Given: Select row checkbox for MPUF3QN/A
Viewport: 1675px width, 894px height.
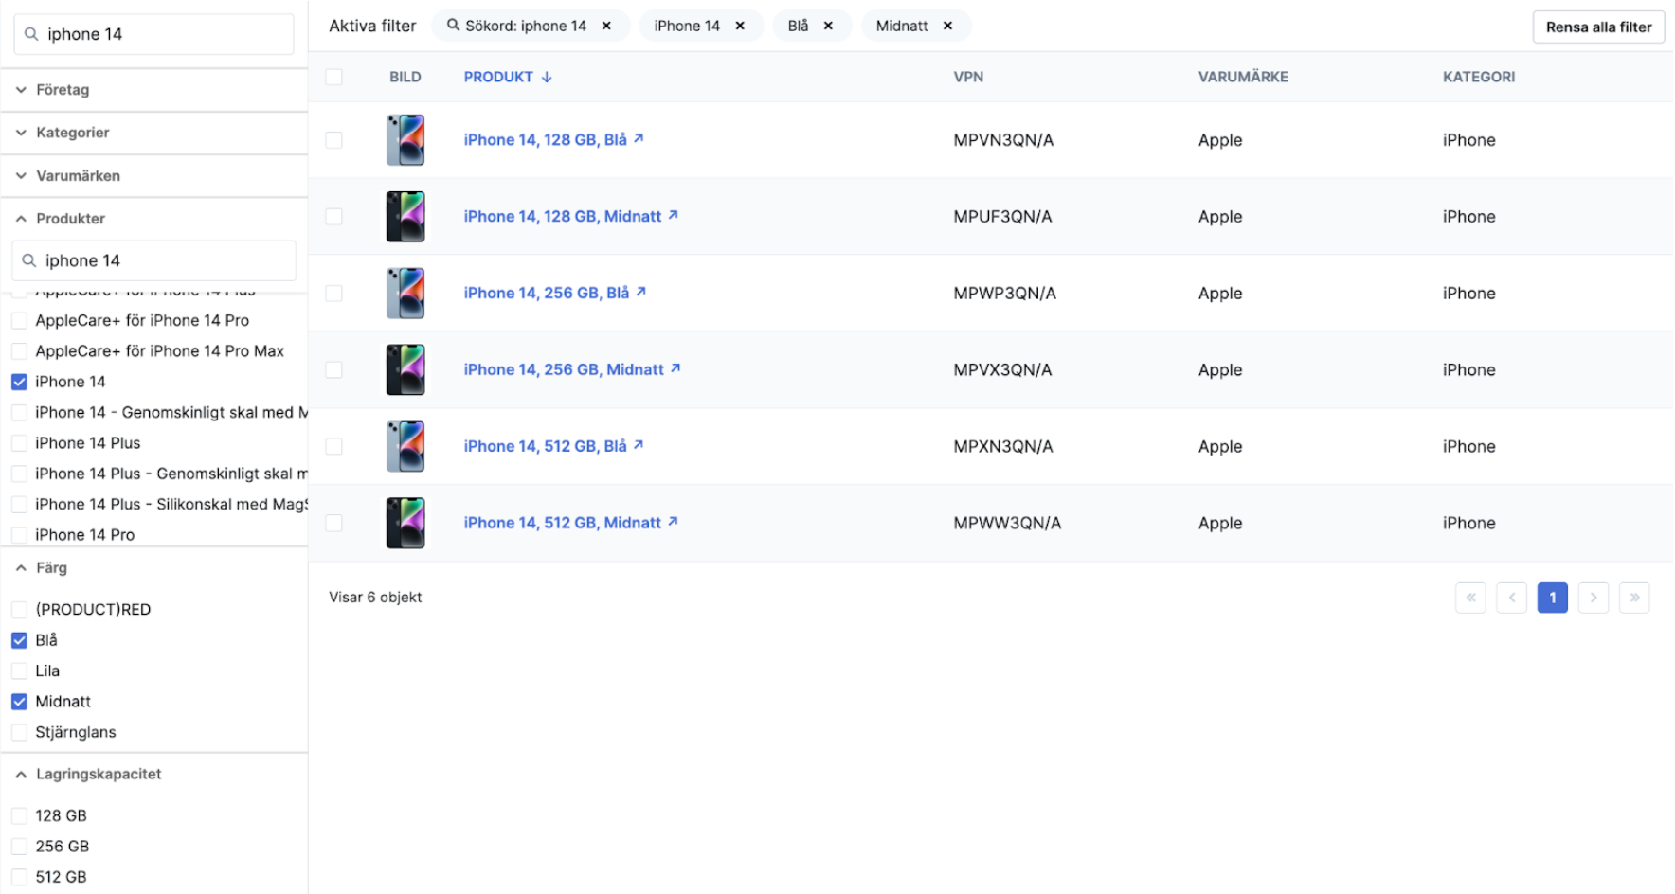Looking at the screenshot, I should pyautogui.click(x=334, y=217).
